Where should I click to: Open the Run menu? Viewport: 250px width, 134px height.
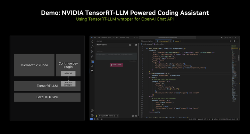(117, 38)
